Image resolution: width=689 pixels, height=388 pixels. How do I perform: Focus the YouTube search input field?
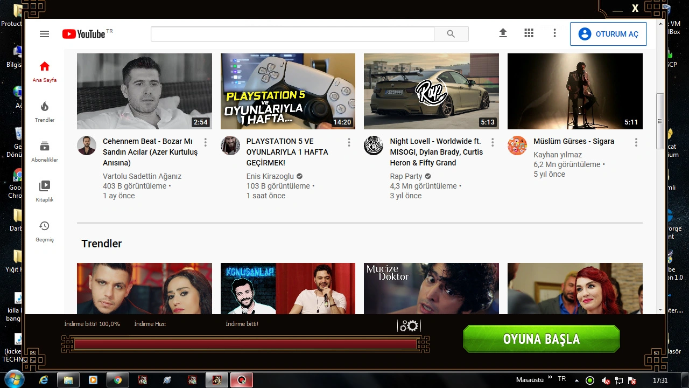pos(292,34)
